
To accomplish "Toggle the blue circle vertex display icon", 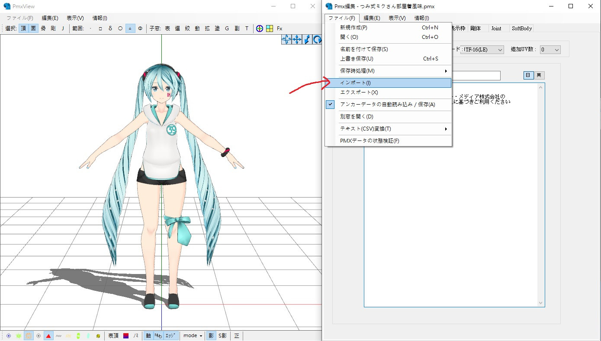I will pos(9,335).
